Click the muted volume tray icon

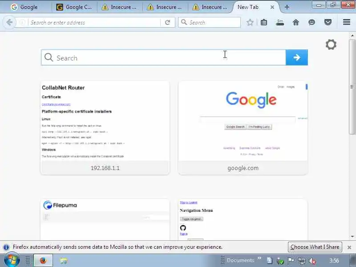pos(312,261)
